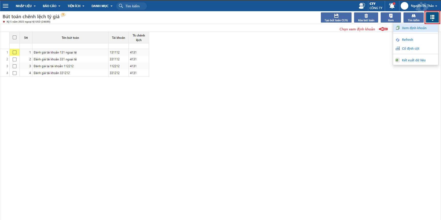
Task: Click the help question mark icon beside title
Action: pyautogui.click(x=63, y=15)
